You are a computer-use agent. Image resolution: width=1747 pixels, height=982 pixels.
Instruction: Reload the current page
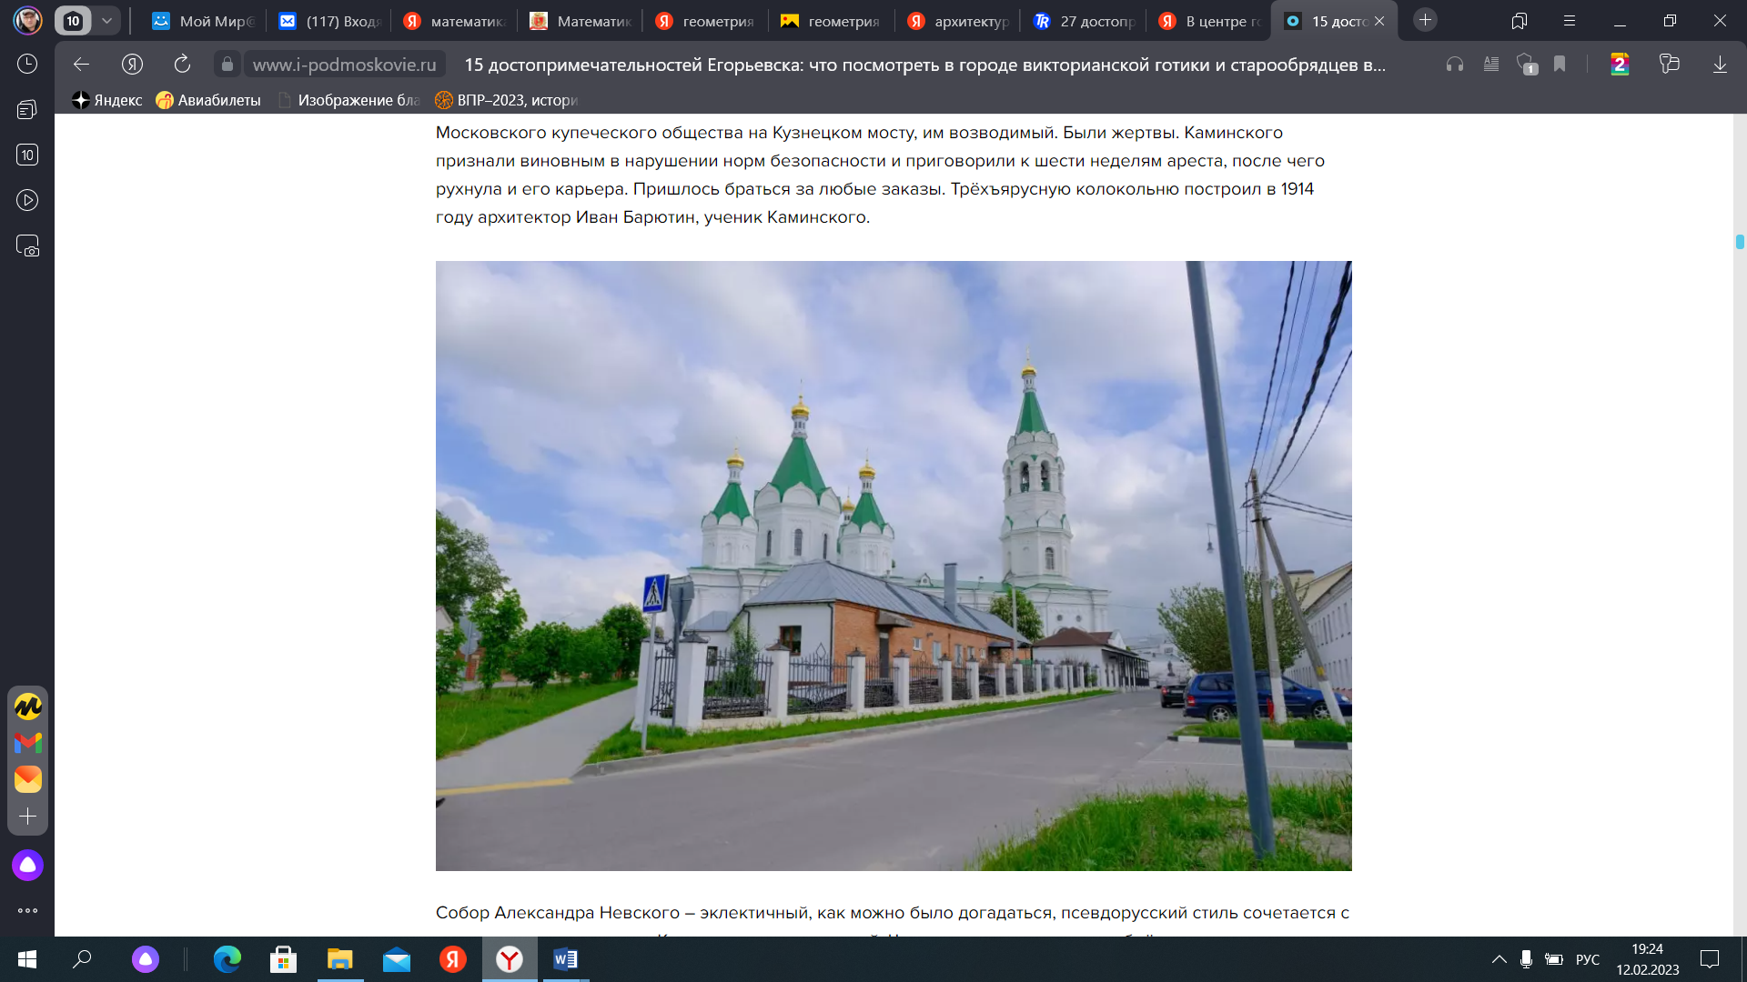(x=182, y=64)
